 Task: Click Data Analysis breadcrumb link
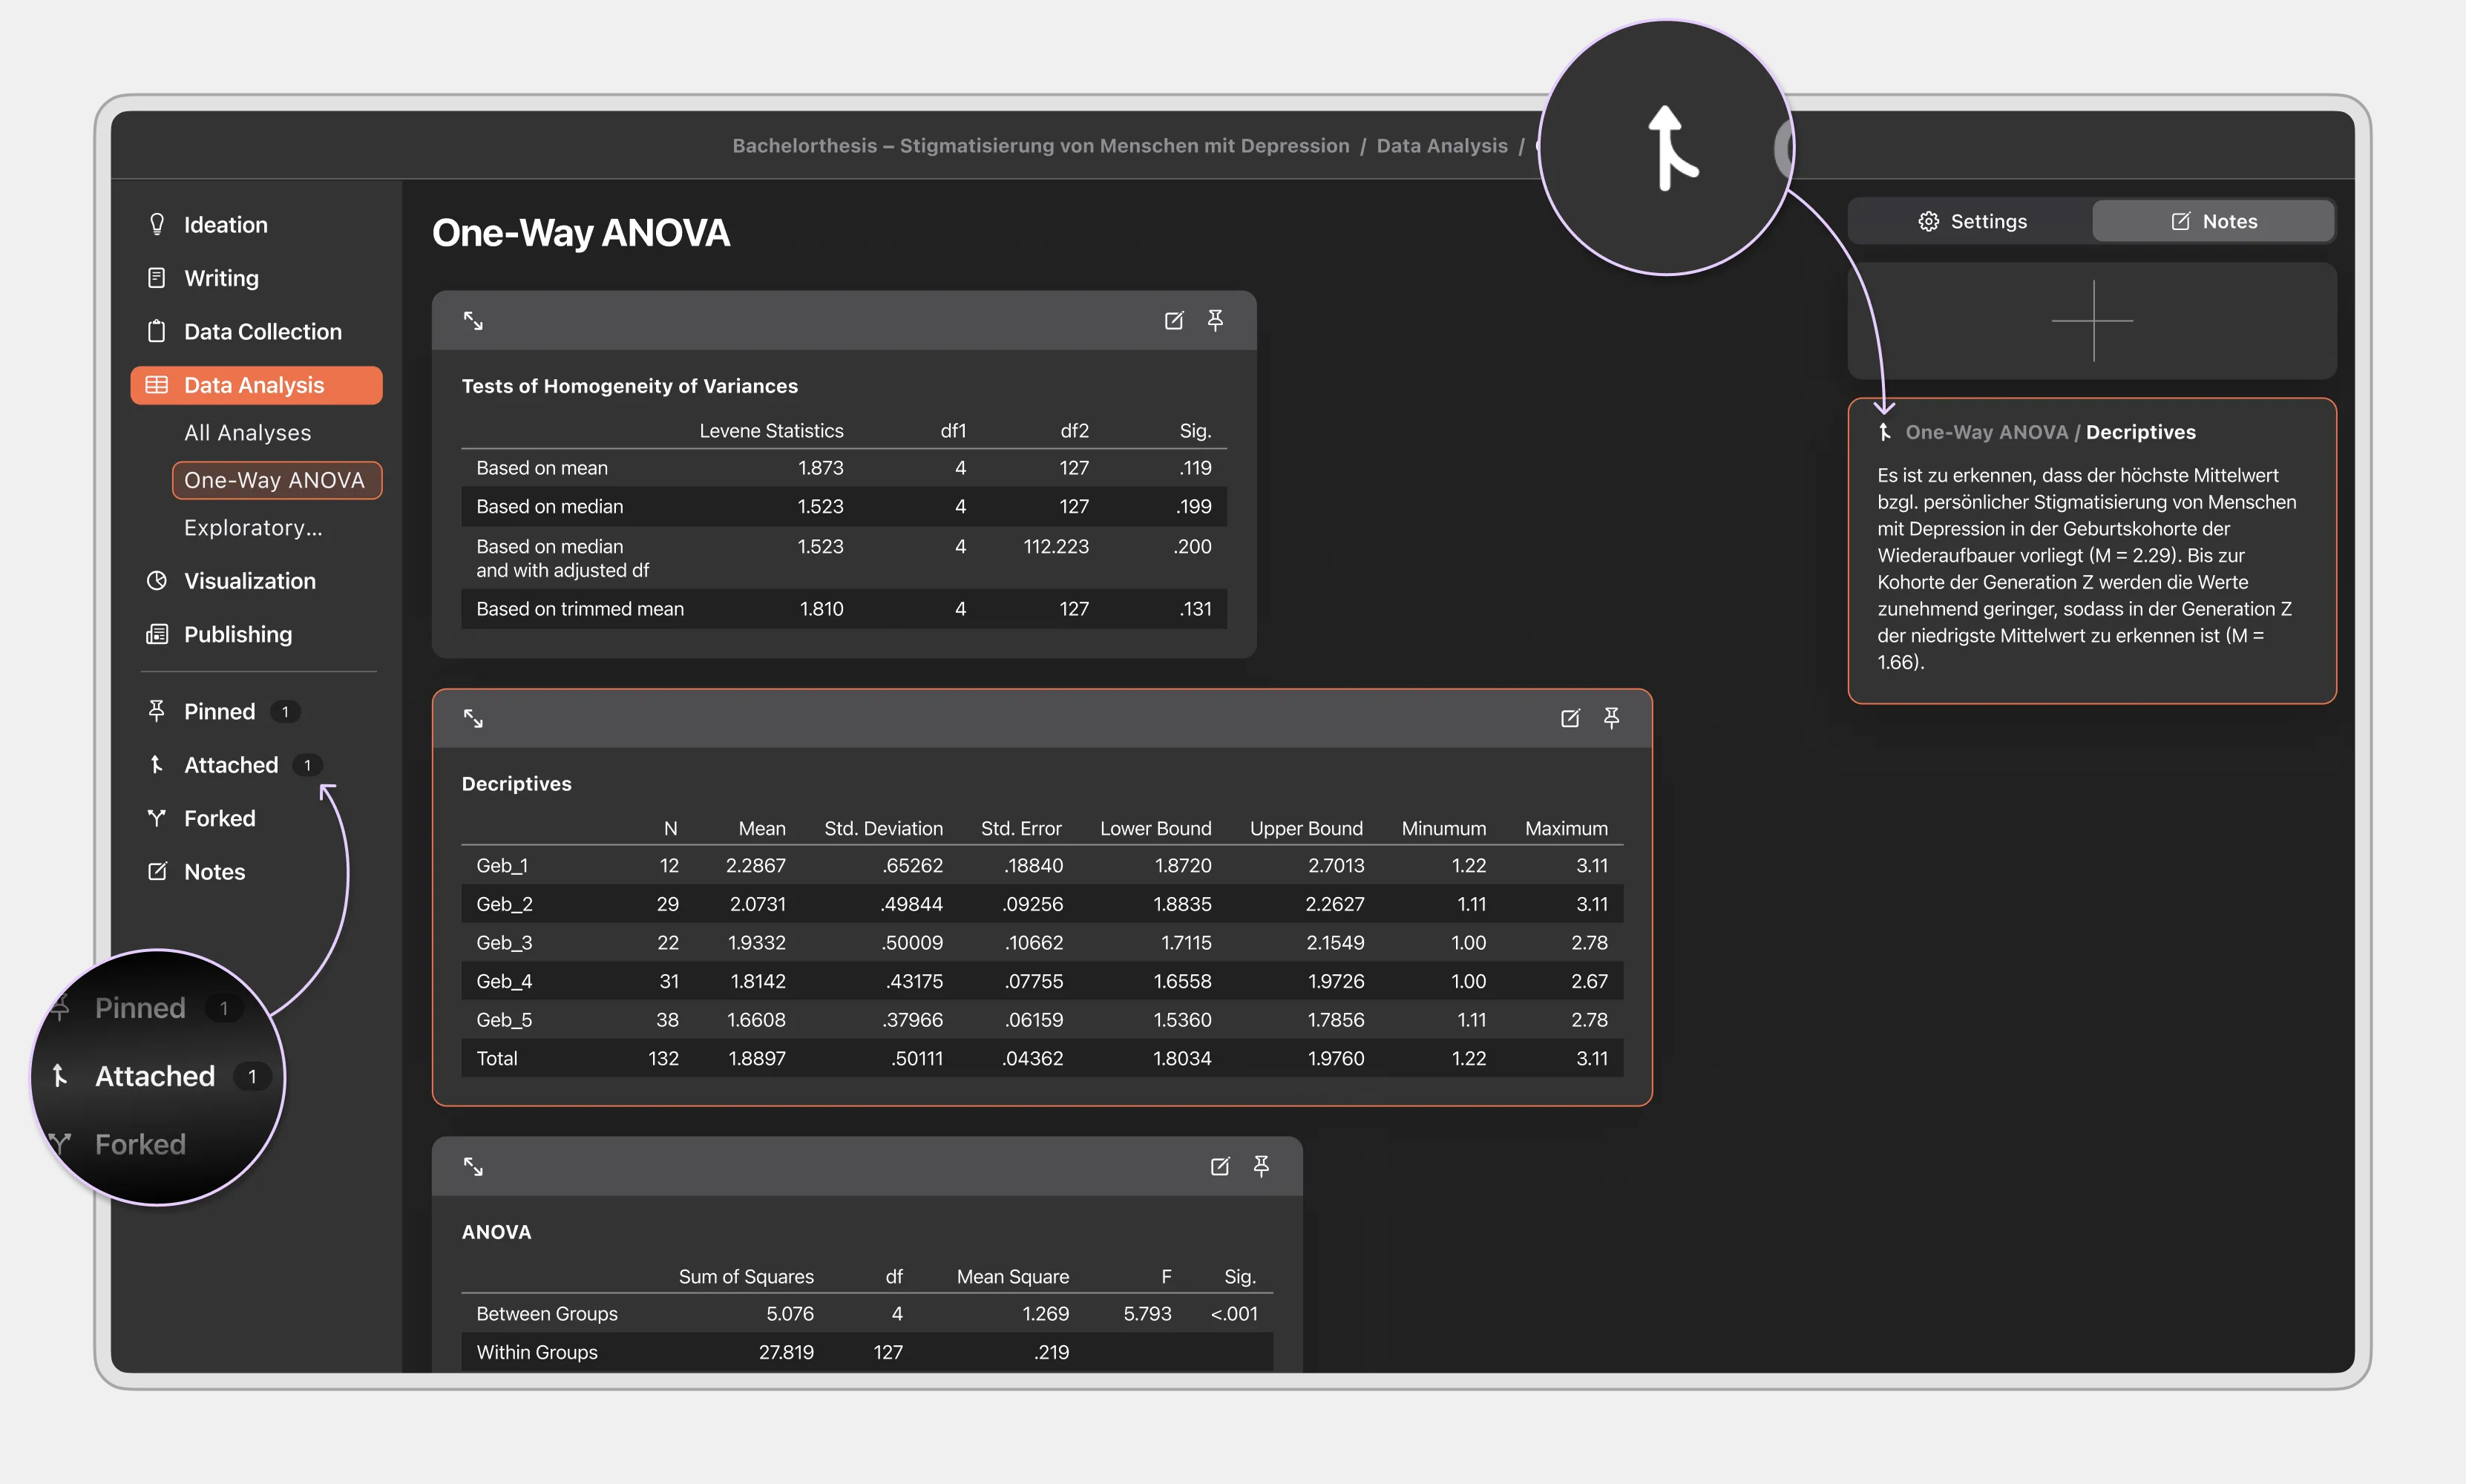[1441, 146]
